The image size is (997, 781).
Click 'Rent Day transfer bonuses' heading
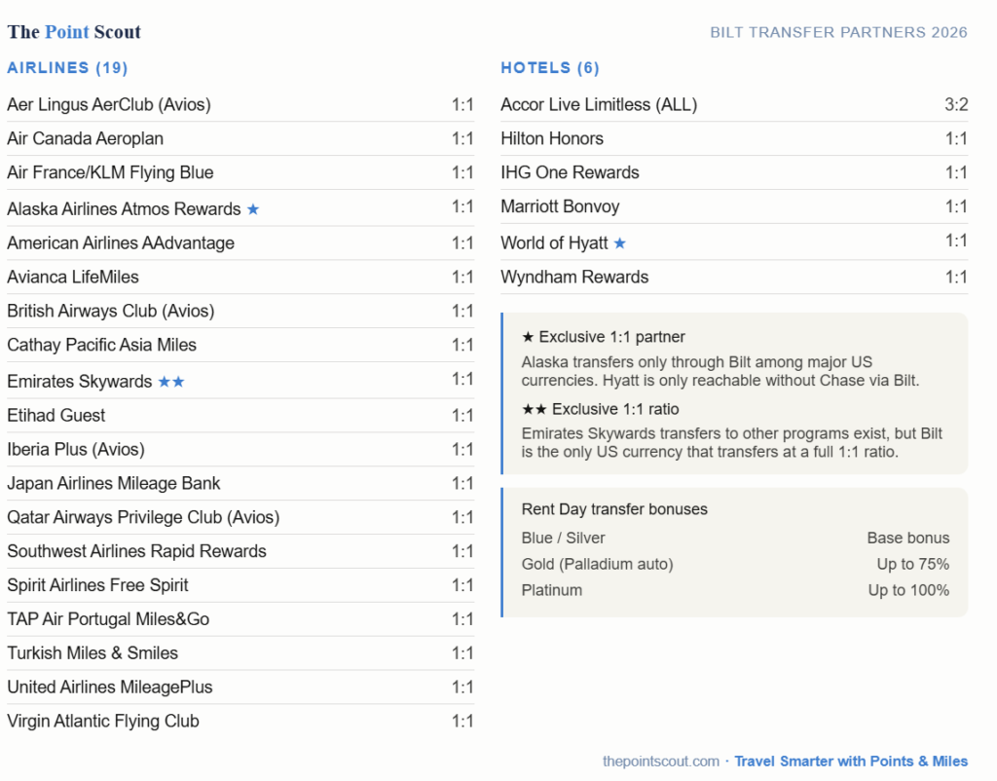click(x=614, y=509)
